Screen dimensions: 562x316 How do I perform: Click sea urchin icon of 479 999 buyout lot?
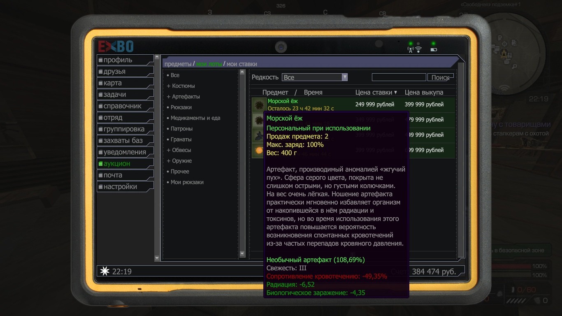(x=258, y=120)
